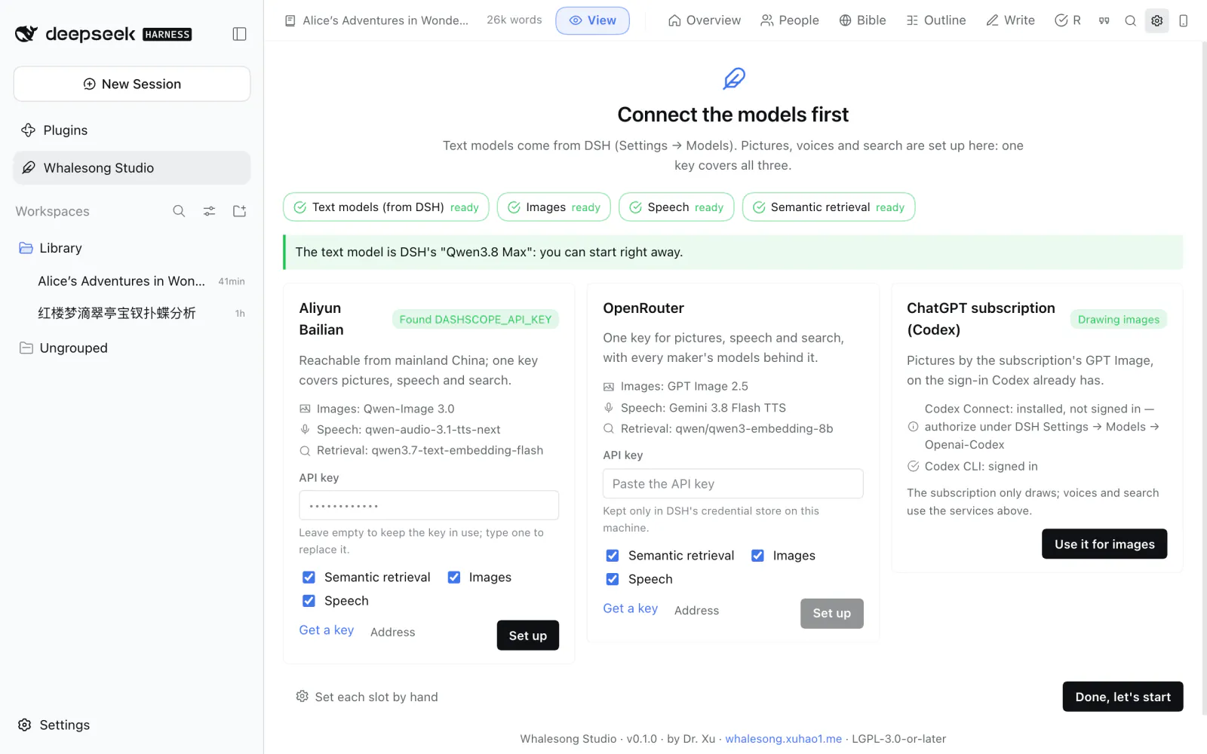Uncheck Semantic retrieval under Aliyun Bailian
The width and height of the screenshot is (1207, 754).
309,577
